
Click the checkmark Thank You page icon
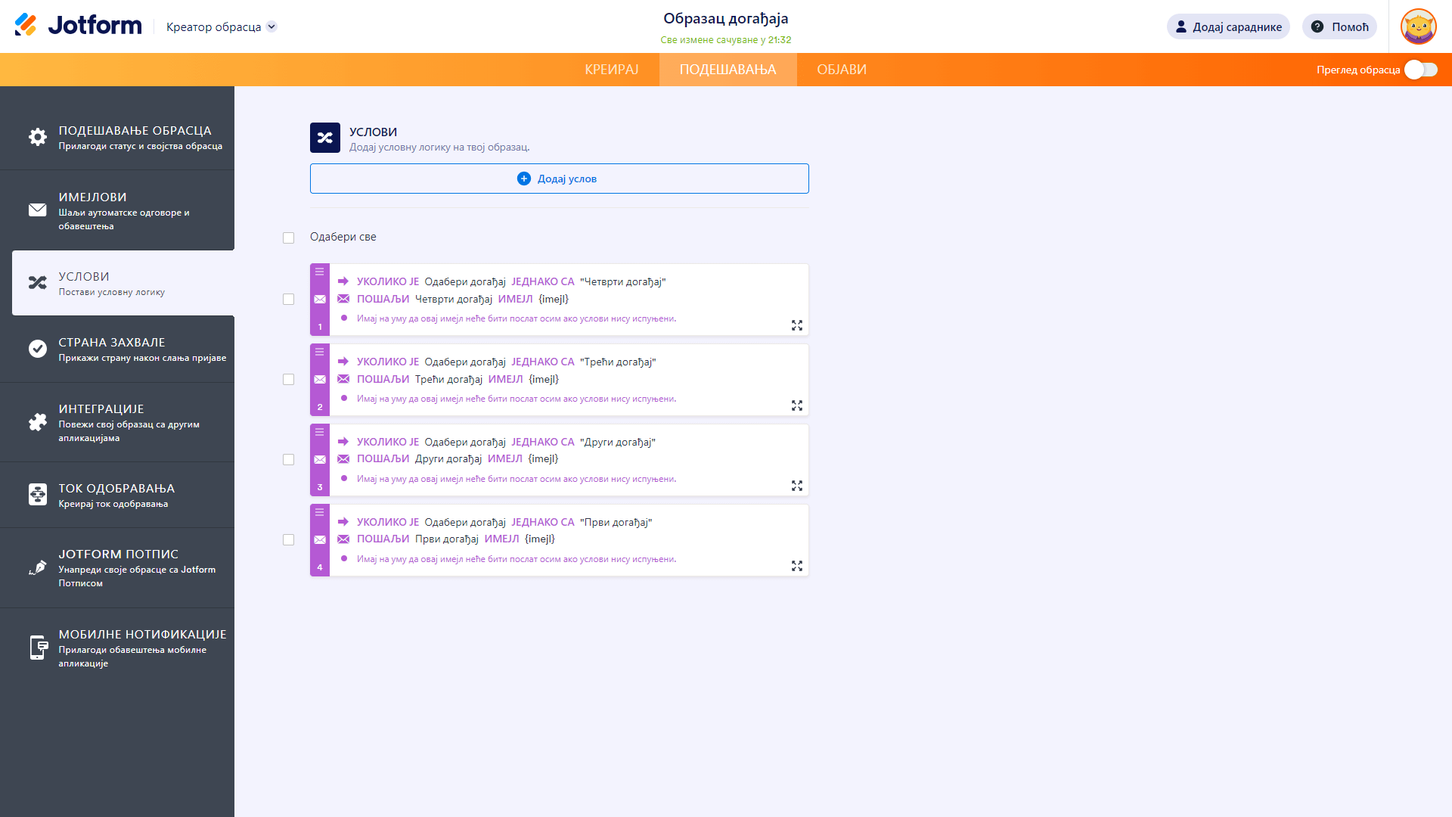tap(38, 349)
